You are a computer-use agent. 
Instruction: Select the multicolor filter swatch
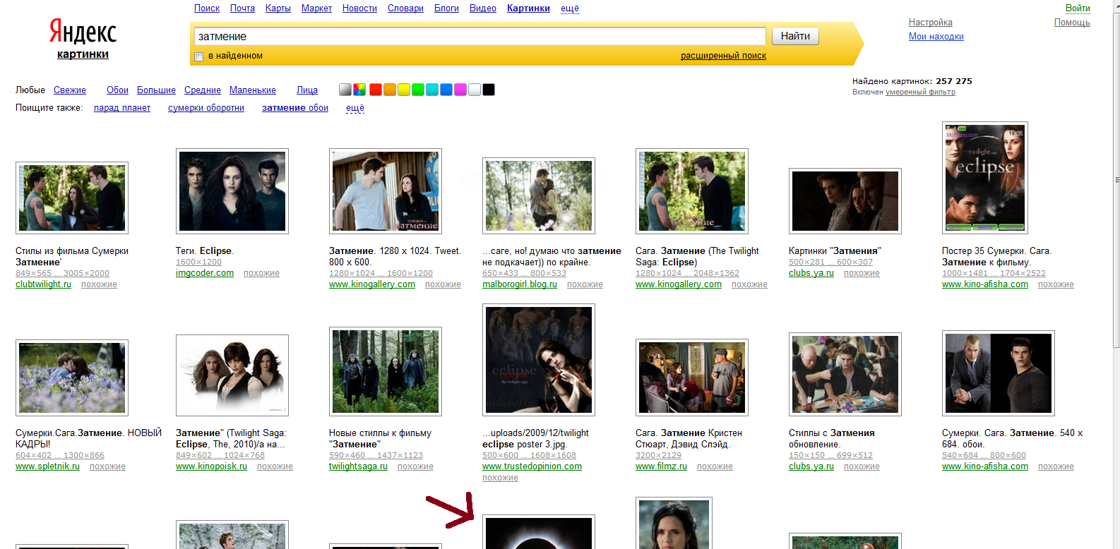(359, 90)
